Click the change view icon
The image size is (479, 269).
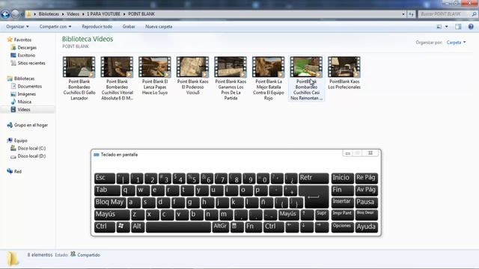(x=439, y=27)
